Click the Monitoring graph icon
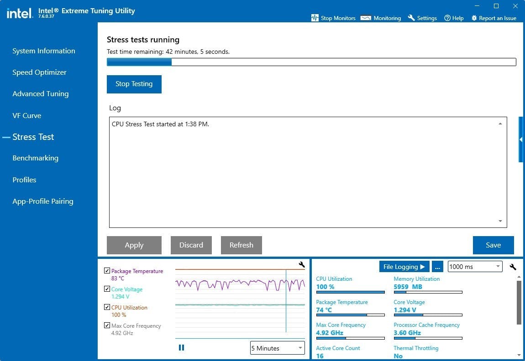Image resolution: width=525 pixels, height=361 pixels. coord(366,18)
